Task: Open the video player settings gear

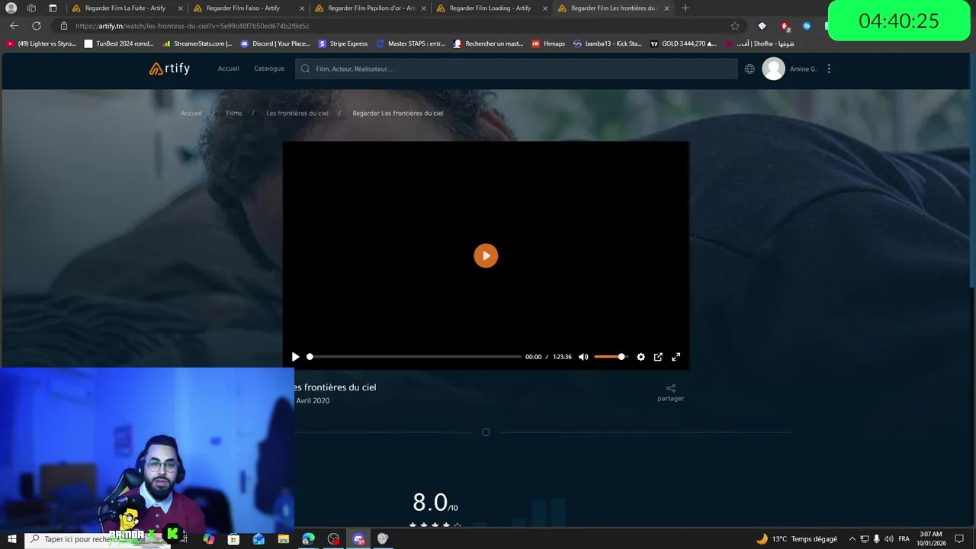Action: (640, 357)
